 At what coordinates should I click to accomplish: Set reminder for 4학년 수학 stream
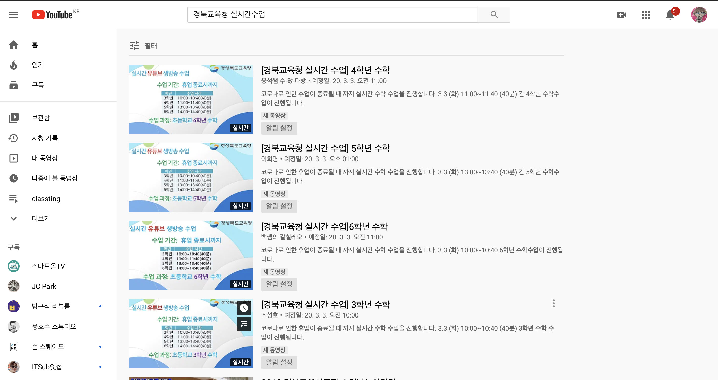279,128
